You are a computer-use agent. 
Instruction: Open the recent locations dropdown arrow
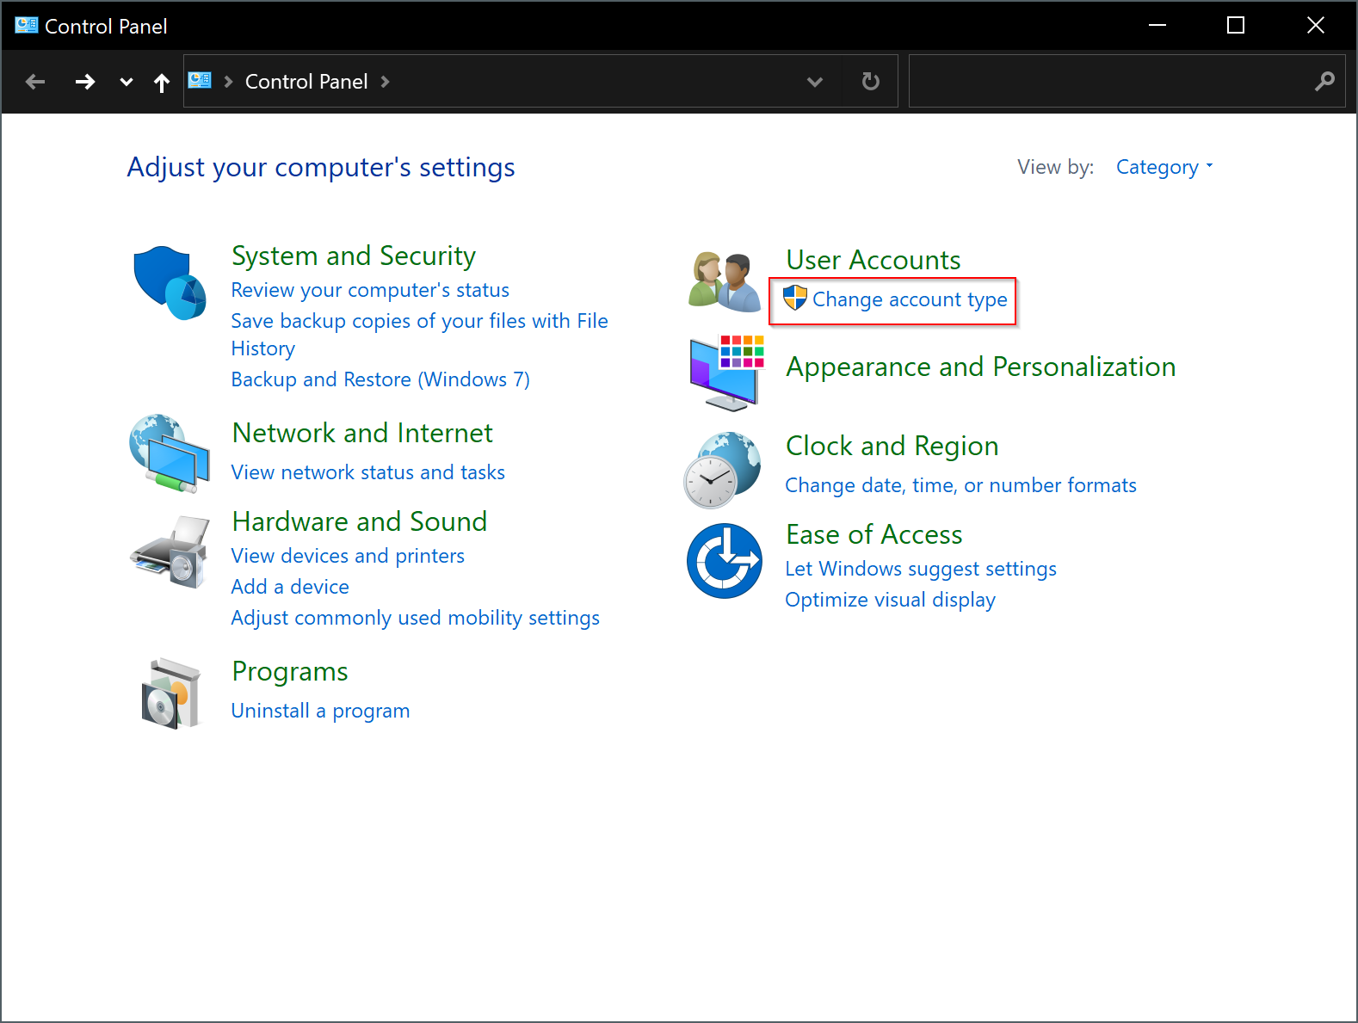(127, 82)
